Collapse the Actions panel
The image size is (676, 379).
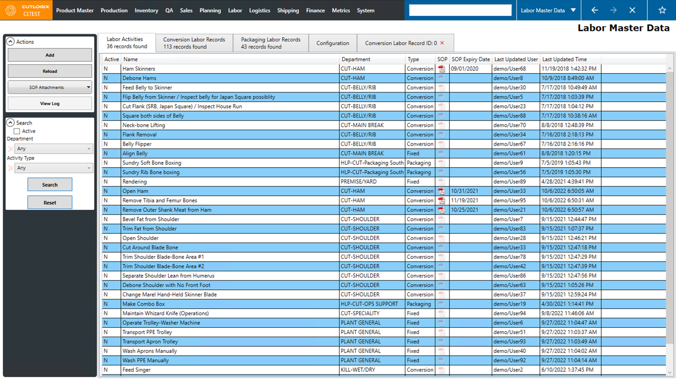11,42
